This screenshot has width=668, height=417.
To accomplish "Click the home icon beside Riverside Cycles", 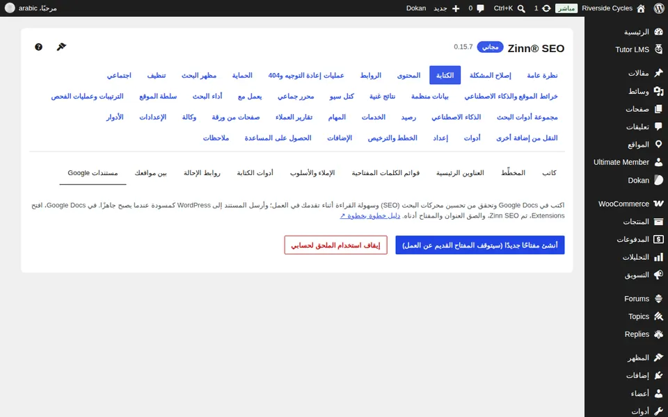I will click(x=641, y=8).
